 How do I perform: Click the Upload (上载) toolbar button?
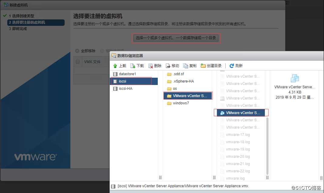[120, 66]
